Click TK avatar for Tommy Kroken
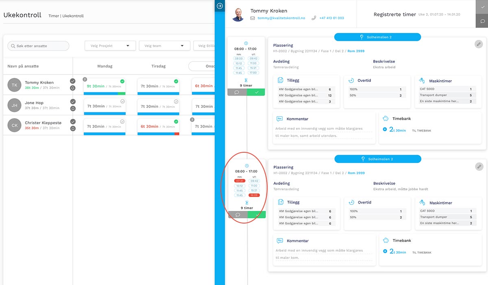Screen dimensions: 488x285 (x=15, y=85)
